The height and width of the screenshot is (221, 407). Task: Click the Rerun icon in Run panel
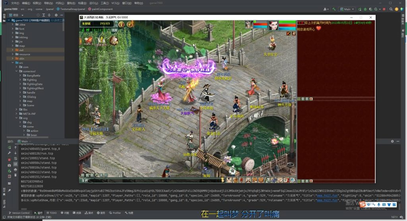(9, 147)
